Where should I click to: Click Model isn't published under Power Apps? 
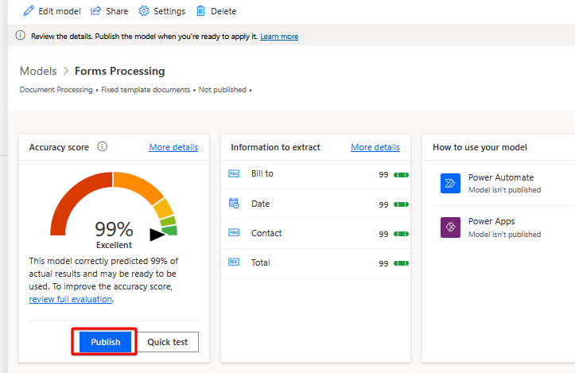click(x=504, y=234)
